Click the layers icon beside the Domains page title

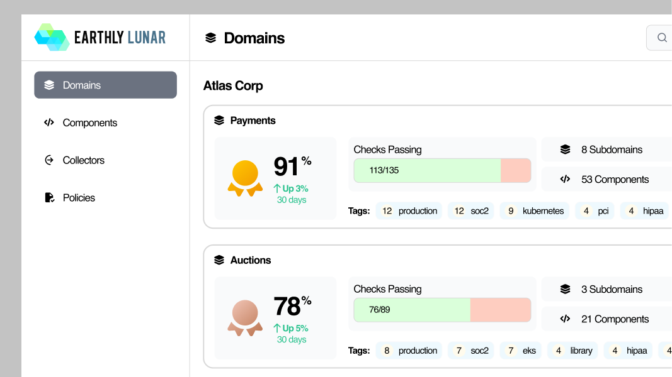pyautogui.click(x=210, y=38)
